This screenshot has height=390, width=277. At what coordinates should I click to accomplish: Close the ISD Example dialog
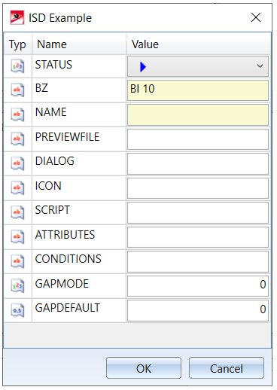pyautogui.click(x=256, y=17)
